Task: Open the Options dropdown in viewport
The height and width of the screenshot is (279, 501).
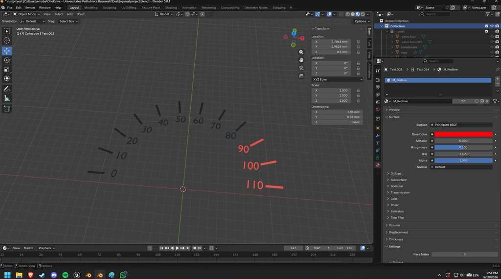Action: click(x=362, y=22)
